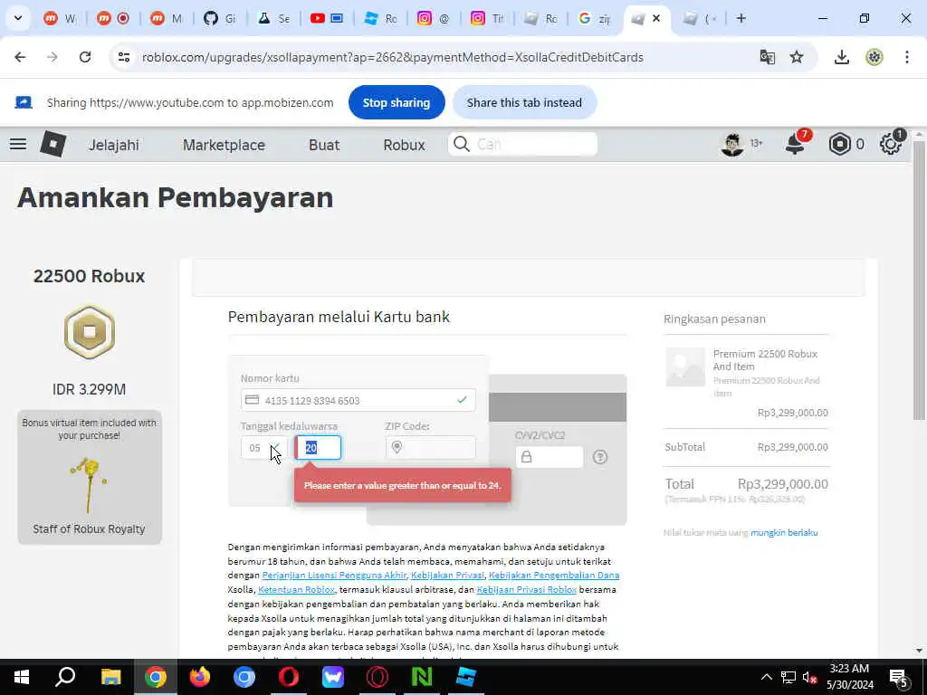Reload the page
This screenshot has width=927, height=695.
click(85, 57)
